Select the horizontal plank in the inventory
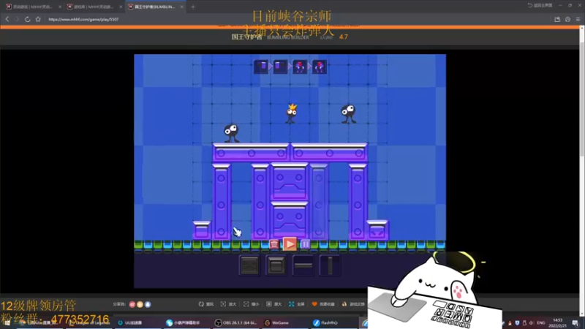This screenshot has width=585, height=329. coord(303,265)
